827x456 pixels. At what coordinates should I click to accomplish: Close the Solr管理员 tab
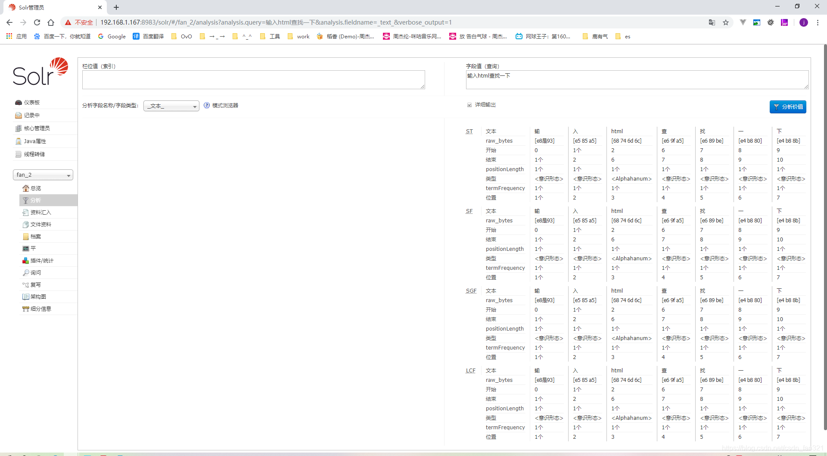[100, 7]
